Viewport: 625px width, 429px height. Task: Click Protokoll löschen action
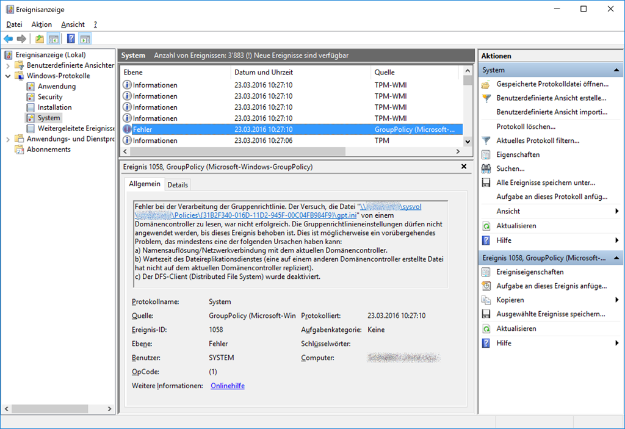coord(526,127)
